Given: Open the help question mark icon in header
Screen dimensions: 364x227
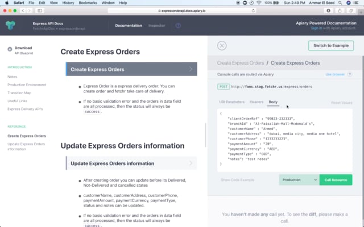Looking at the screenshot, I should tap(178, 26).
